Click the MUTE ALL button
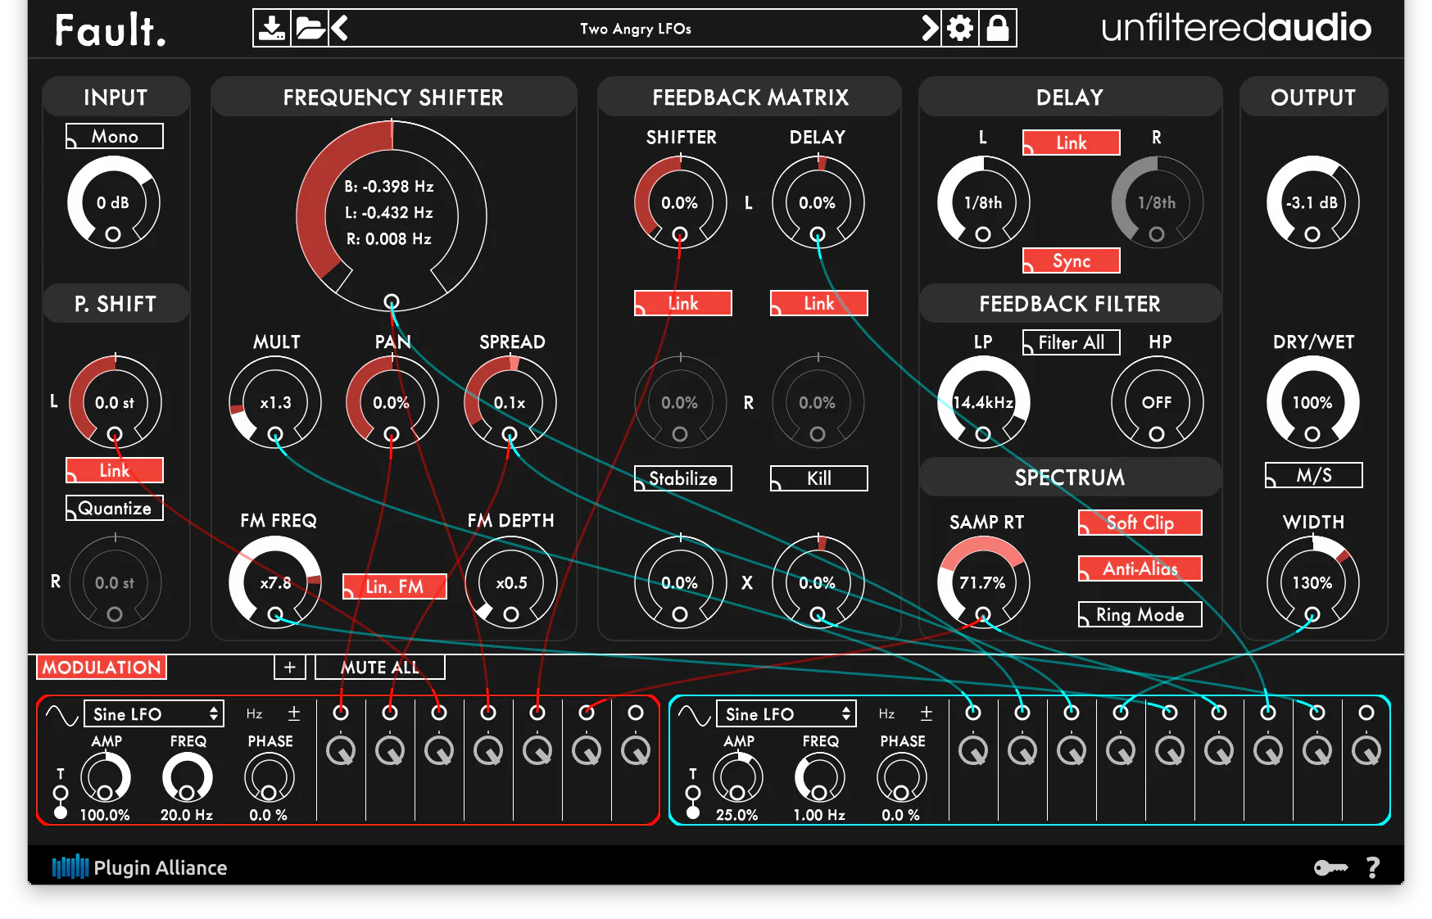This screenshot has width=1432, height=919. [379, 667]
